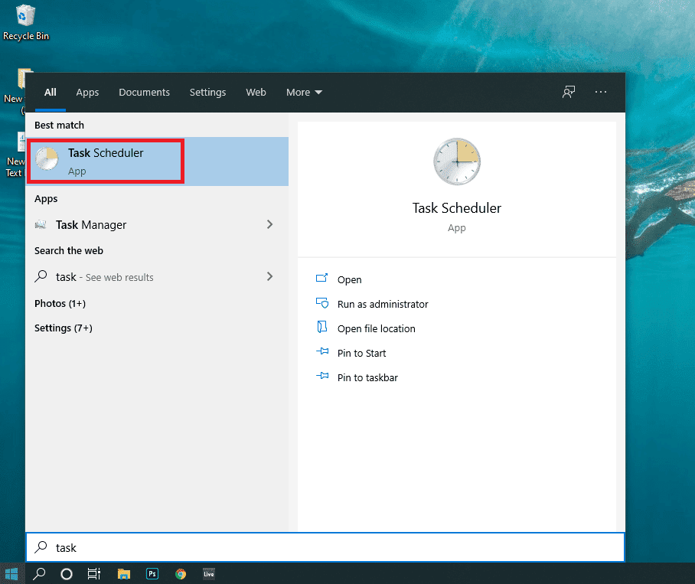Image resolution: width=695 pixels, height=584 pixels.
Task: Launch Photoshop from the taskbar
Action: pyautogui.click(x=152, y=573)
